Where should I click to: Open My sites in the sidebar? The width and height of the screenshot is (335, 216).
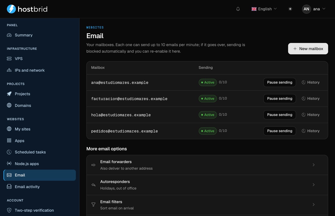[x=40, y=129]
